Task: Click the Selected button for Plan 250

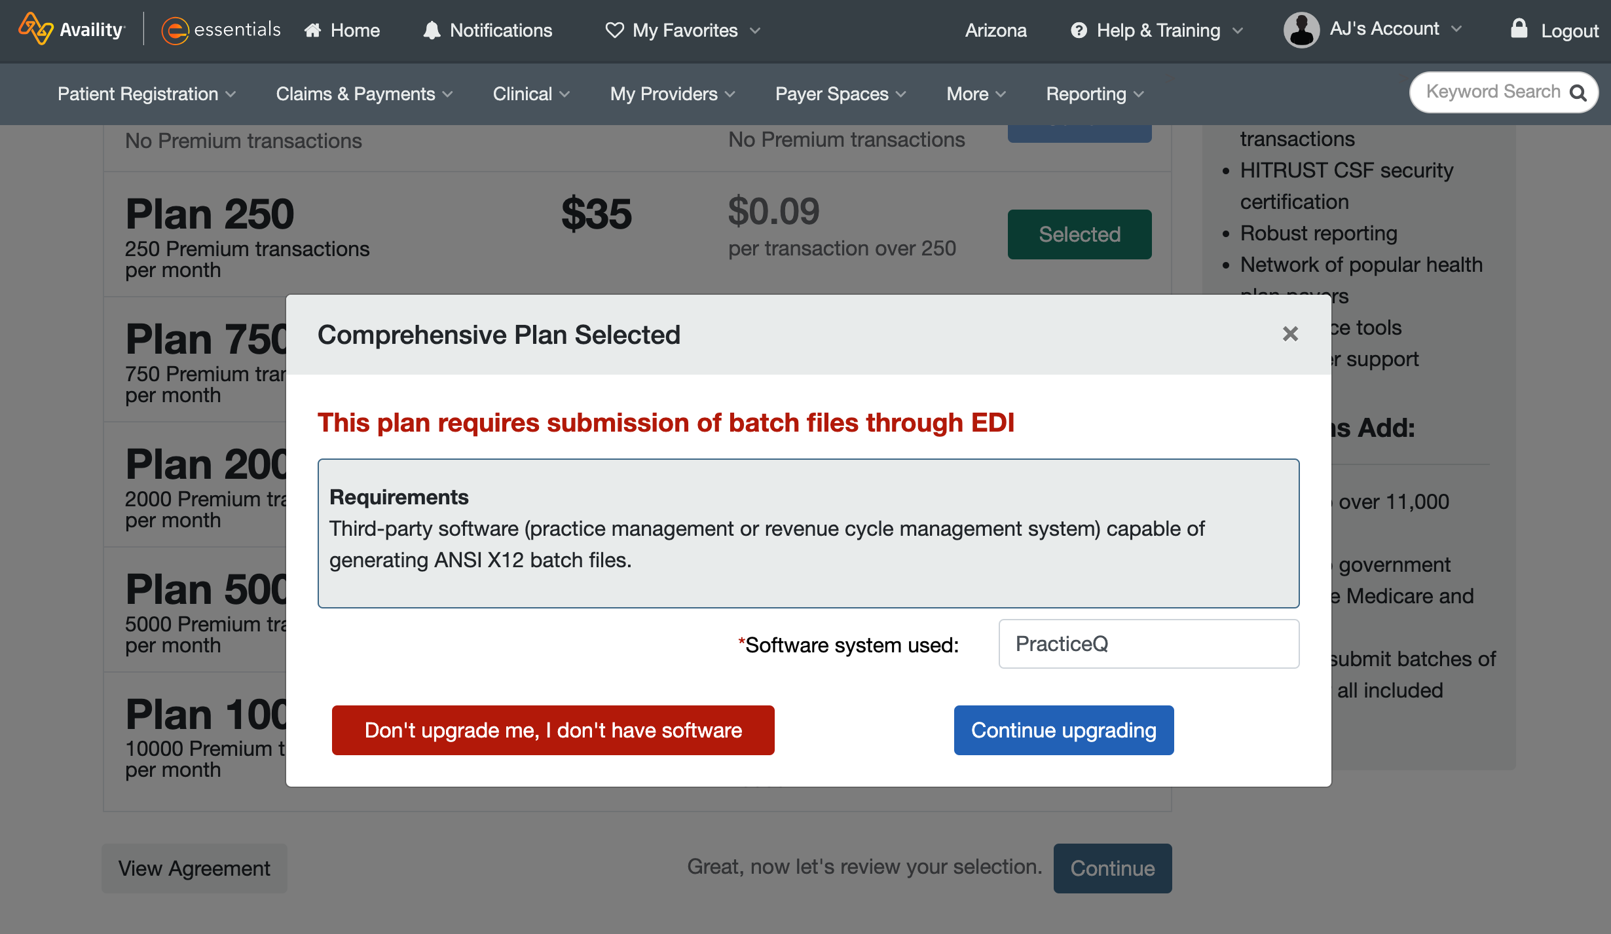Action: coord(1079,234)
